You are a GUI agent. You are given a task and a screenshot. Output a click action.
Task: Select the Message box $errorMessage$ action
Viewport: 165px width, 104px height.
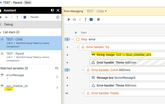point(127,78)
